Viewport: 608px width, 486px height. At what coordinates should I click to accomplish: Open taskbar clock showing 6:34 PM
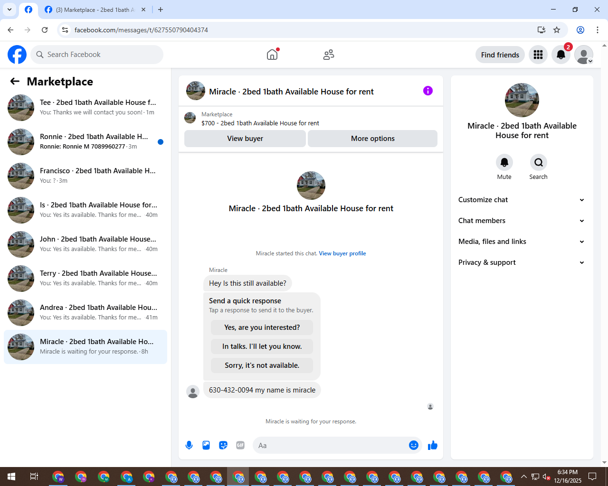[568, 477]
